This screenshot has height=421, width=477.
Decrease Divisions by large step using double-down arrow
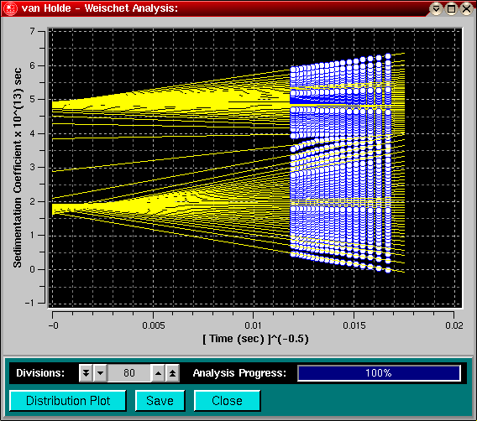pos(86,373)
